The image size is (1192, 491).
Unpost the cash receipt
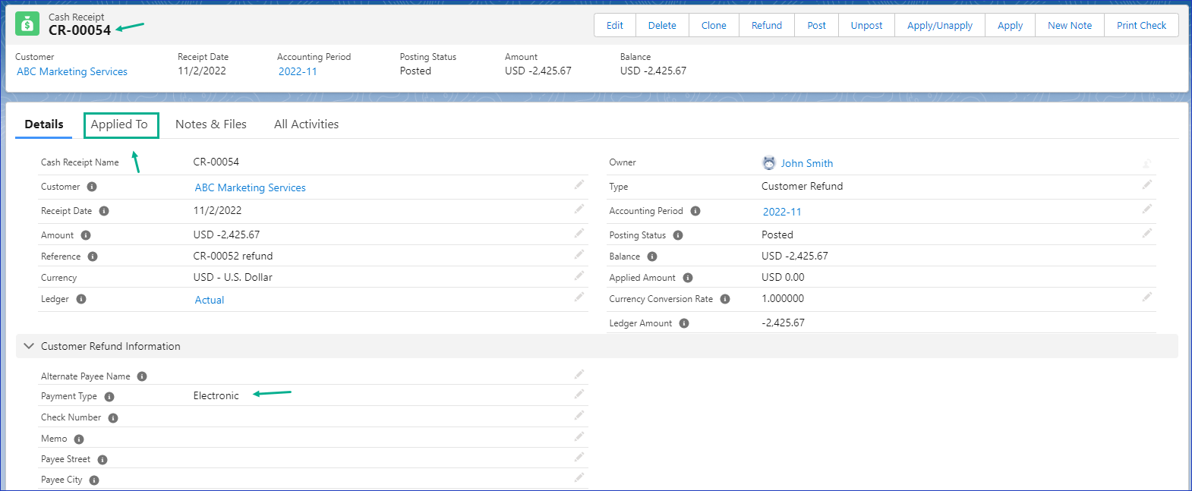click(x=867, y=25)
